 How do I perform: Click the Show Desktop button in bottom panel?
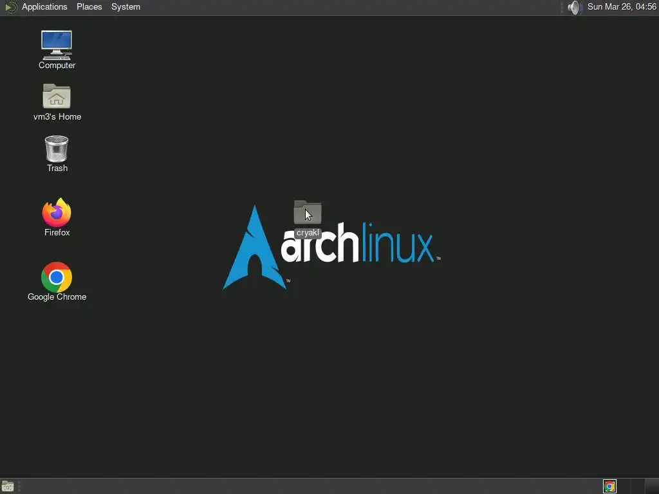point(8,486)
